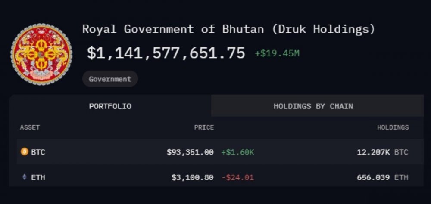Click the orange Bitcoin coin icon
The width and height of the screenshot is (431, 204).
(x=24, y=151)
